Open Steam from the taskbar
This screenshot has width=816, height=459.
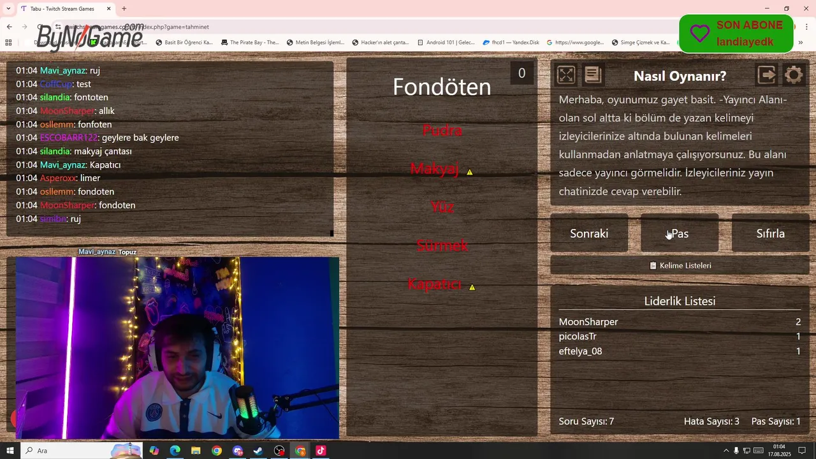258,451
